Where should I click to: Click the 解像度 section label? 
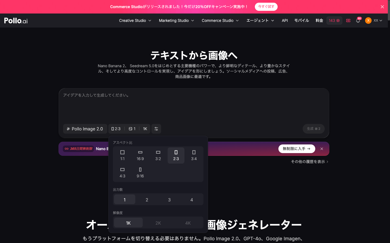(118, 213)
